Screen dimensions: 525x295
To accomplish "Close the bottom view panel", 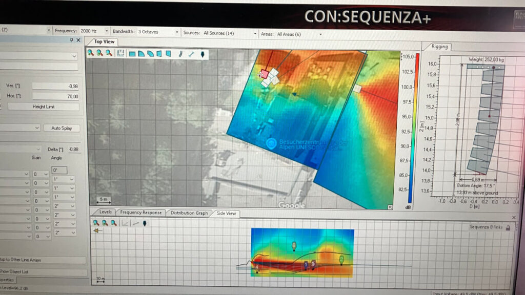I will (514, 217).
